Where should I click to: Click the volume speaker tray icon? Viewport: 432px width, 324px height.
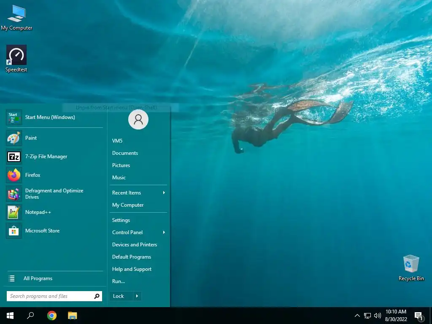tap(378, 316)
